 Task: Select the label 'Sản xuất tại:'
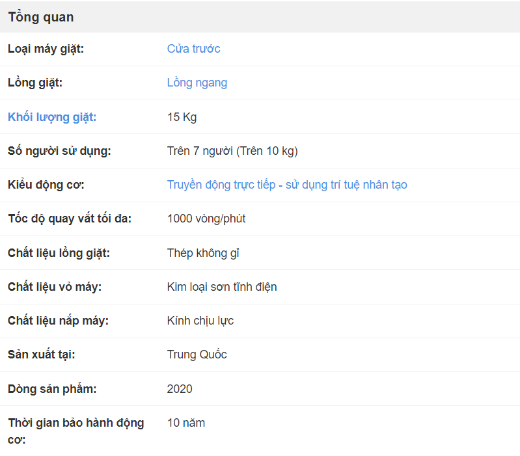[x=42, y=355]
